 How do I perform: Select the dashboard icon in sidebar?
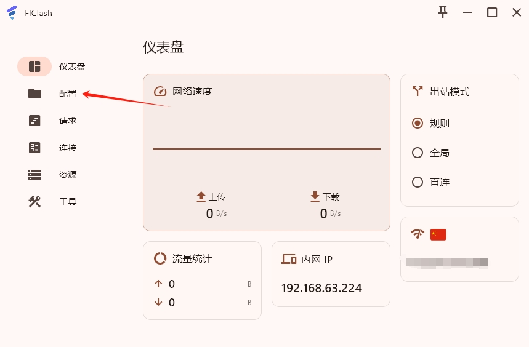34,66
